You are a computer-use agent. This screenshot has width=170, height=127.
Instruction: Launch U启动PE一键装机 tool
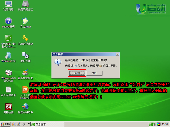point(8,38)
